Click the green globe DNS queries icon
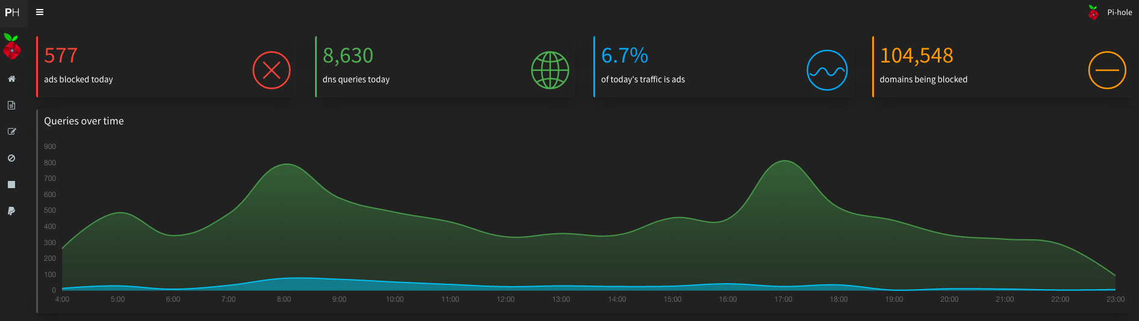Screen dimensions: 1139x321 coord(549,70)
